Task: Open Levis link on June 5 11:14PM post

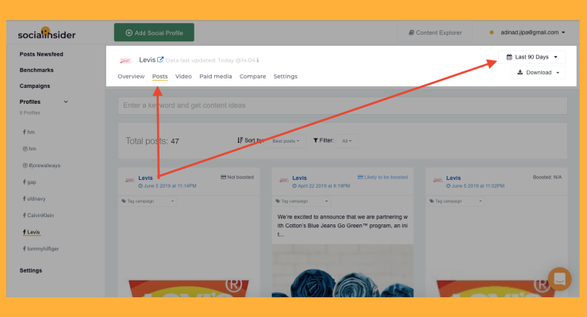Action: pyautogui.click(x=145, y=178)
